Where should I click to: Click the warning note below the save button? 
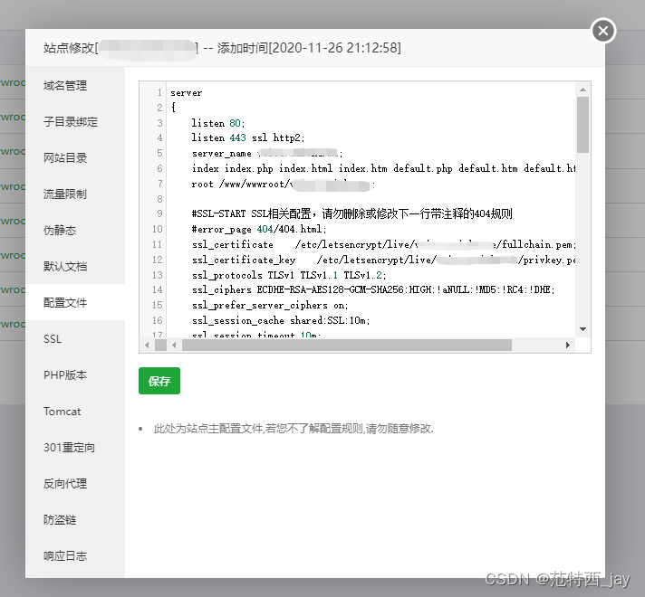pyautogui.click(x=294, y=429)
